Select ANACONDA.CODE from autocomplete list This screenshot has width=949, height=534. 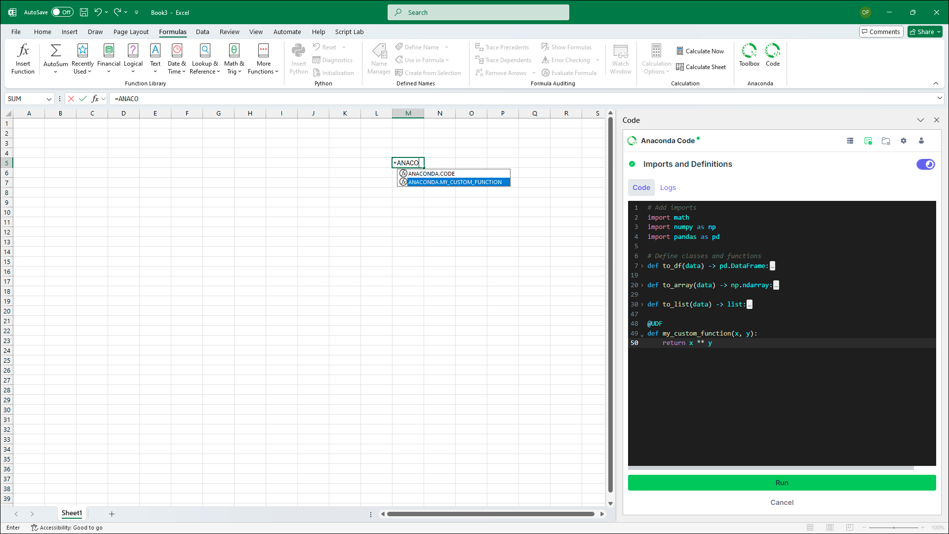click(x=454, y=174)
